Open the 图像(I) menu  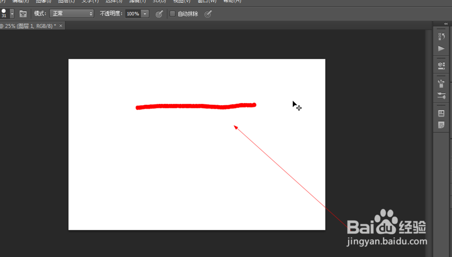click(43, 1)
